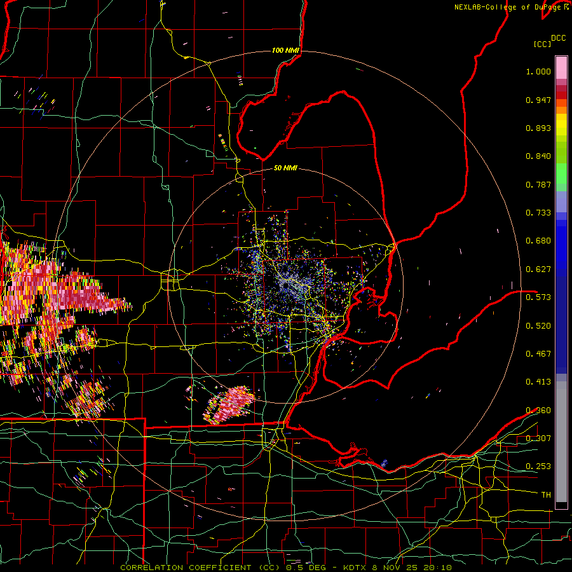Click the [CC] unit label
Image resolution: width=572 pixels, height=572 pixels.
click(543, 44)
